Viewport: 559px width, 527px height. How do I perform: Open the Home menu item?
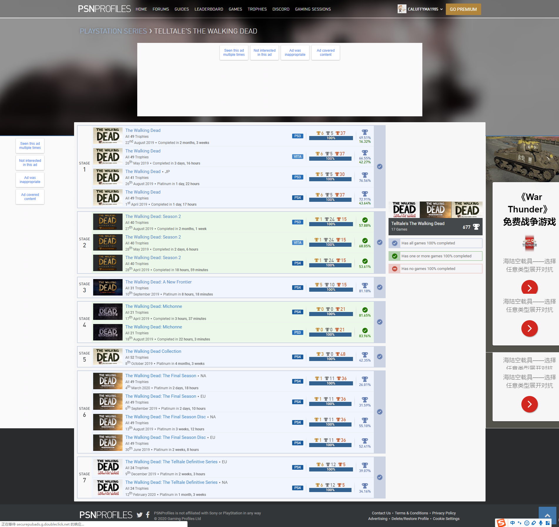141,9
